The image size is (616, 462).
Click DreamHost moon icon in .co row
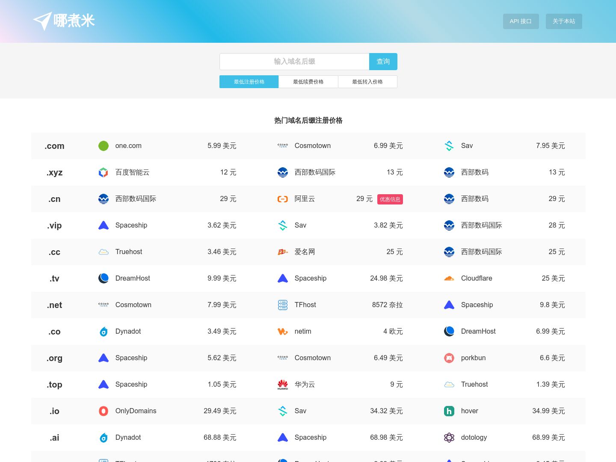tap(449, 332)
